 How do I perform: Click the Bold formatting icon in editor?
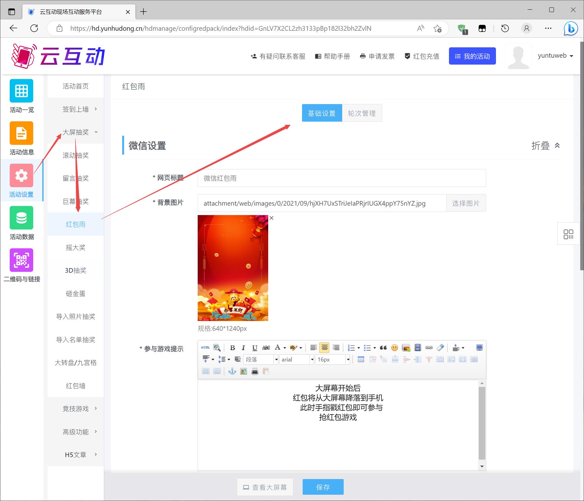(x=232, y=348)
